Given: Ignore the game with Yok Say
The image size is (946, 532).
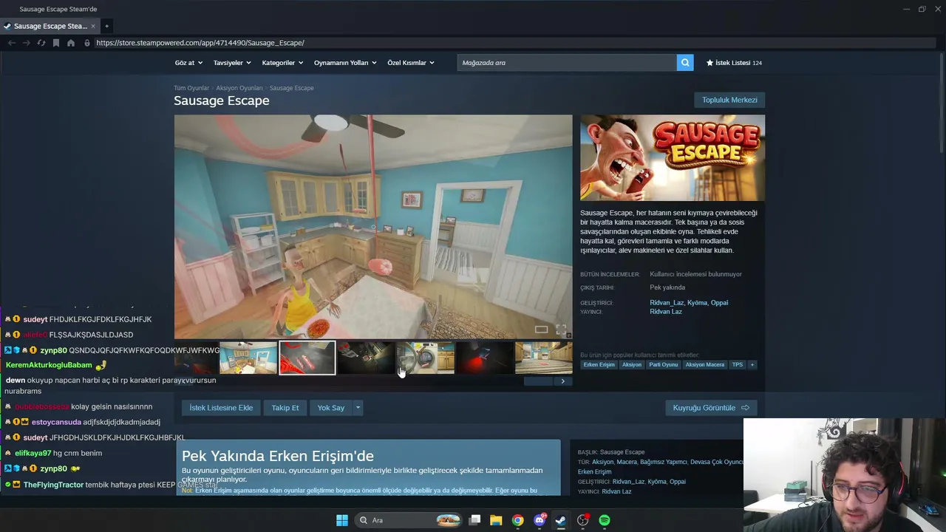Looking at the screenshot, I should tap(331, 408).
